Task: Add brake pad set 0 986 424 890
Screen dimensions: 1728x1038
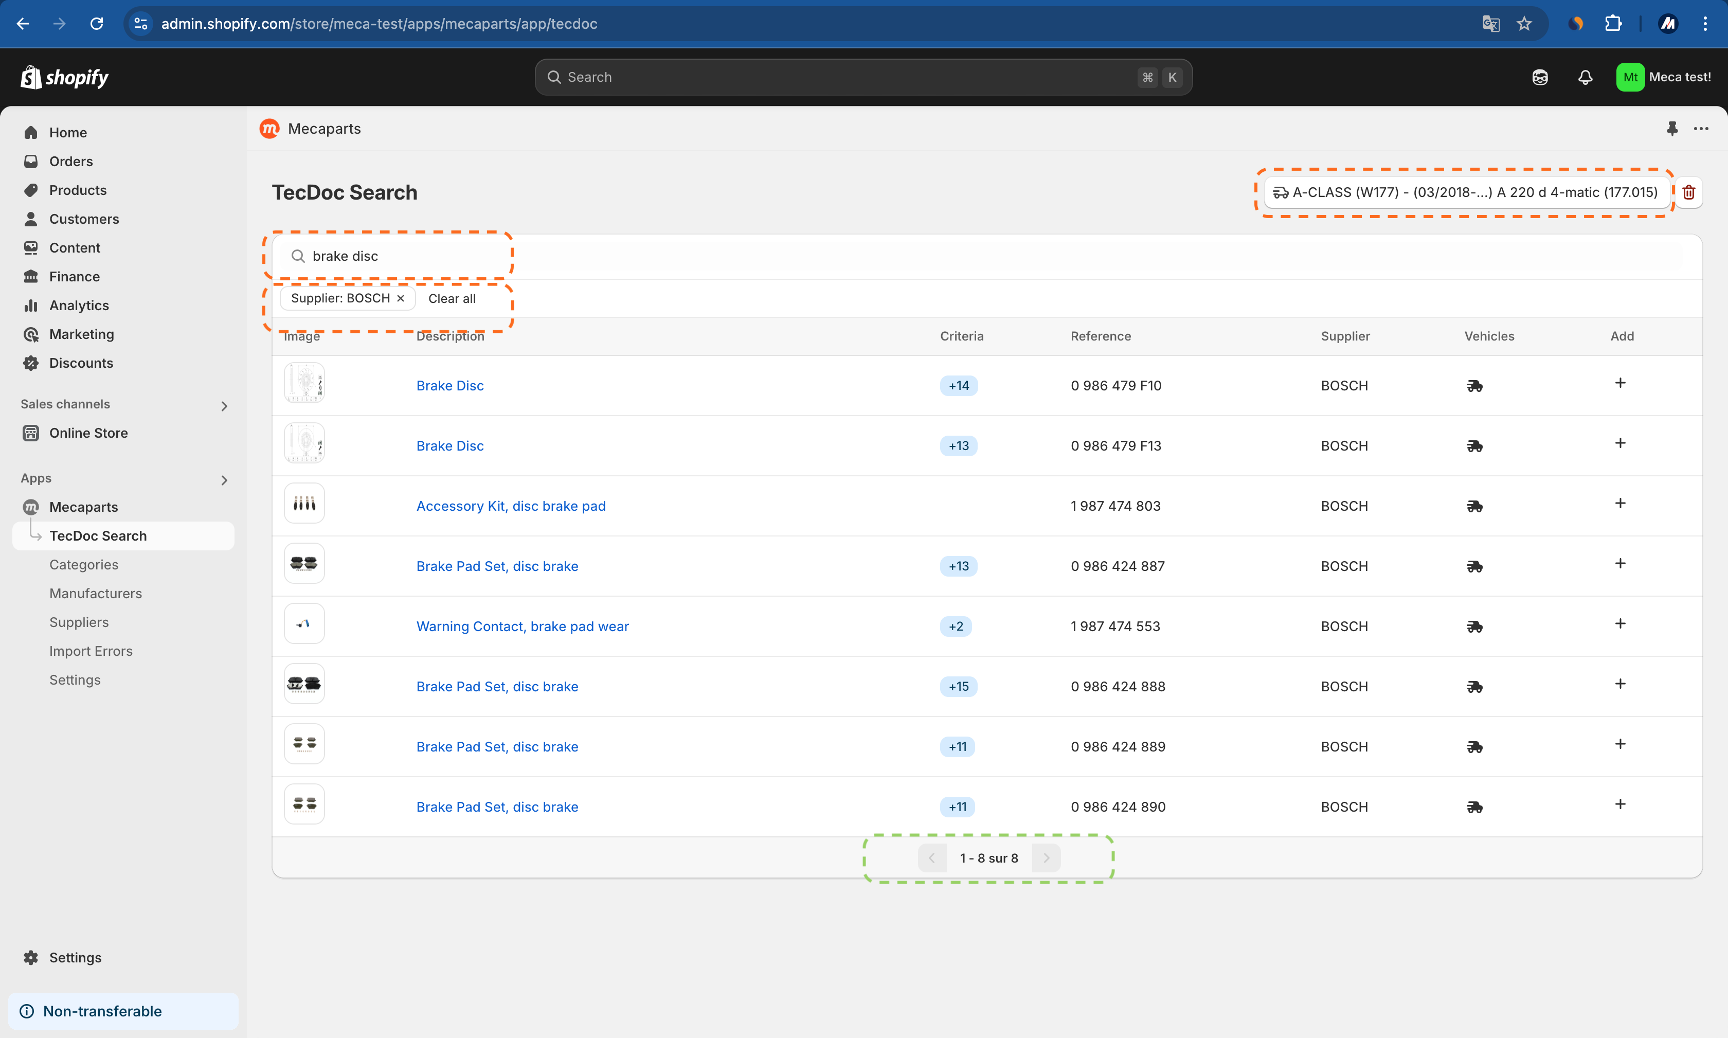Action: (1621, 803)
